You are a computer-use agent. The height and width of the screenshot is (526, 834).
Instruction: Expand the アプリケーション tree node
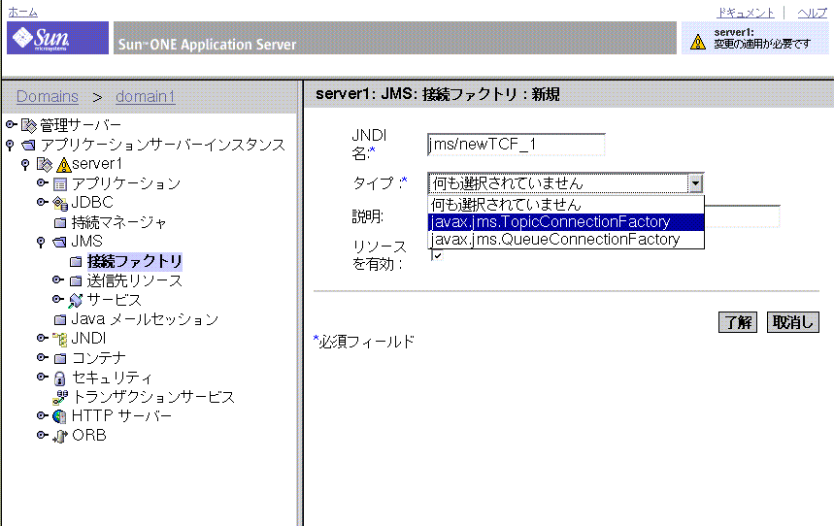[x=43, y=182]
